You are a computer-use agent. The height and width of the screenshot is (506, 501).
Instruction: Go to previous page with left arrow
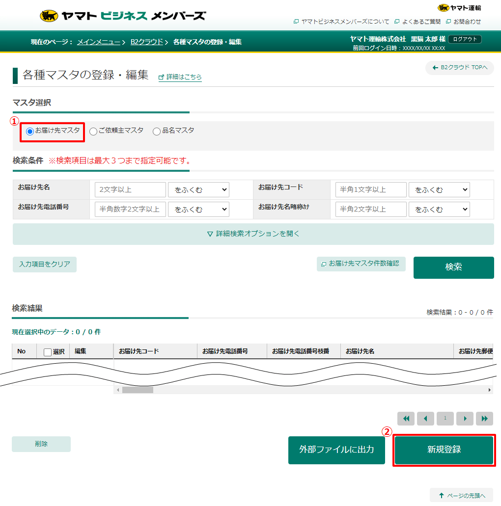point(425,418)
